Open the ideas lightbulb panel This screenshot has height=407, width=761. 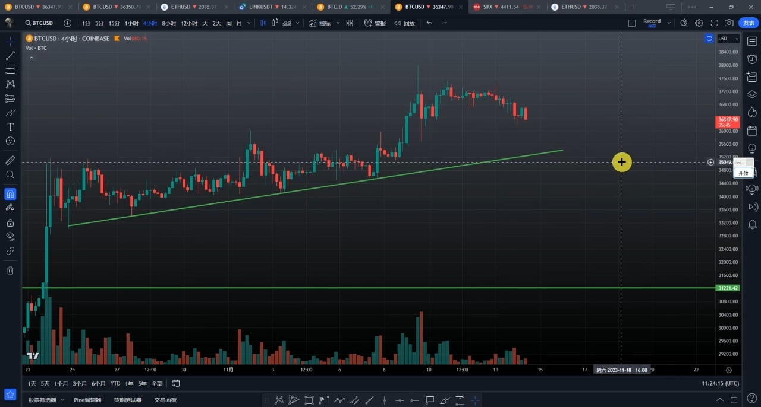click(752, 148)
